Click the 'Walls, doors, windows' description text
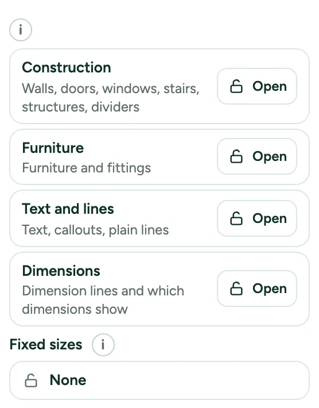 [x=111, y=98]
